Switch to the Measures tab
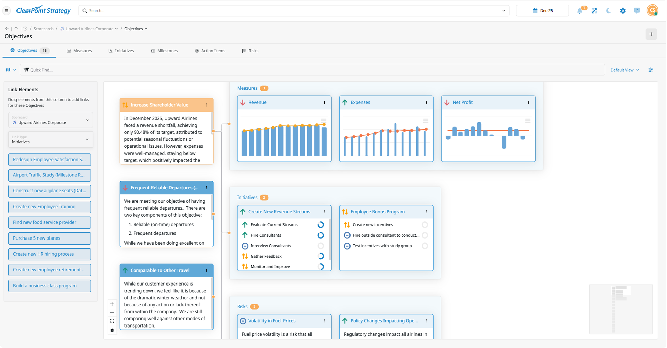The height and width of the screenshot is (348, 667). (x=79, y=51)
